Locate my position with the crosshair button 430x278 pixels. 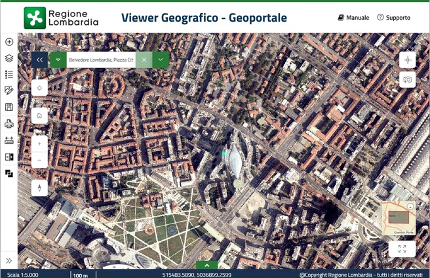[x=408, y=60]
